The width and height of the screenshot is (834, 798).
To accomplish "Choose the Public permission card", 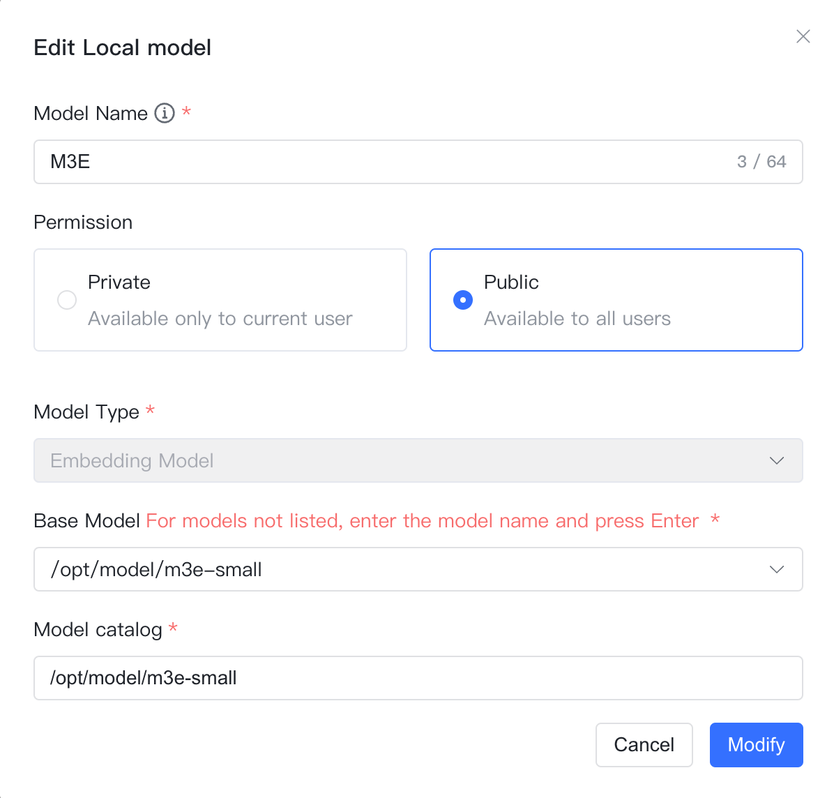I will (x=616, y=300).
